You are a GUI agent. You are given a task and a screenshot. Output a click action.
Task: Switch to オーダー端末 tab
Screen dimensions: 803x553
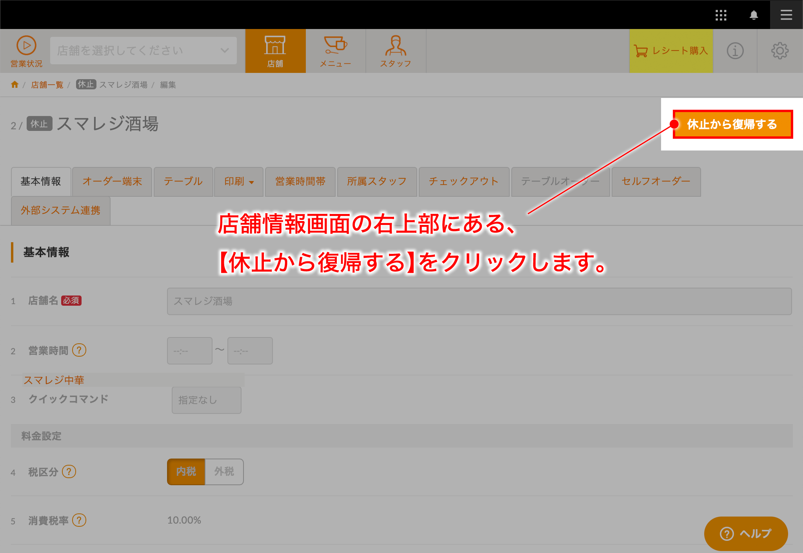pyautogui.click(x=112, y=181)
